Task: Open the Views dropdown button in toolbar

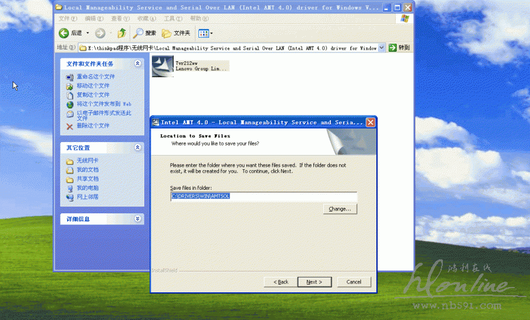Action: coord(206,33)
